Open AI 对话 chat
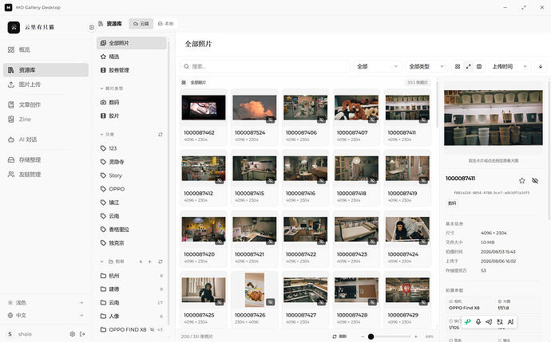This screenshot has height=342, width=551. tap(46, 140)
